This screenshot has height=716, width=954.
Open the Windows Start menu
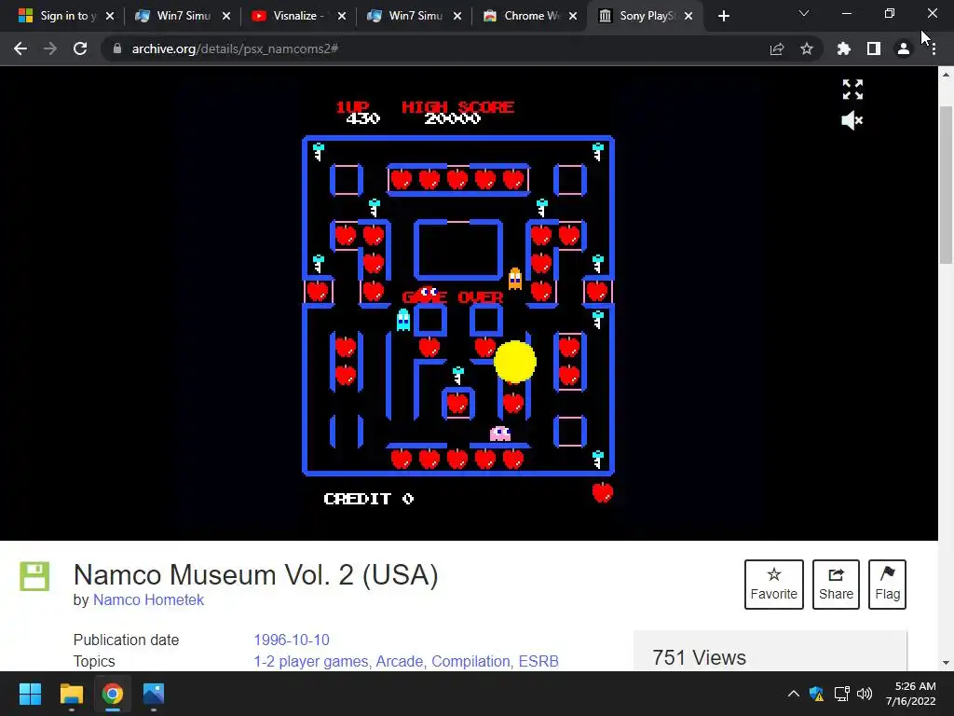coord(30,694)
